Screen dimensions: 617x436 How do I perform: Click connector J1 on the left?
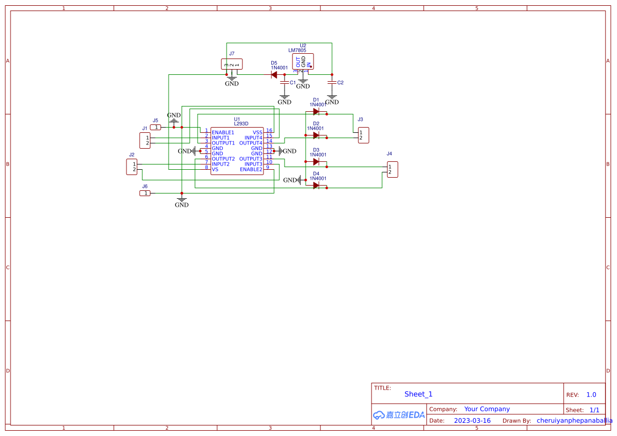(145, 140)
